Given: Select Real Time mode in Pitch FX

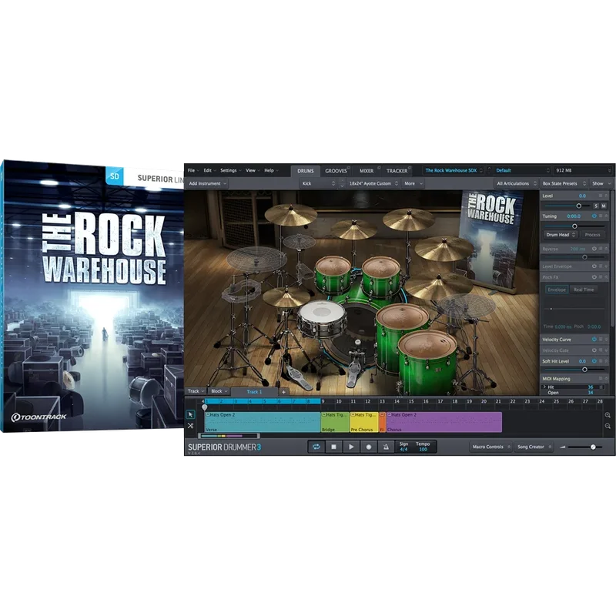Looking at the screenshot, I should [x=584, y=290].
